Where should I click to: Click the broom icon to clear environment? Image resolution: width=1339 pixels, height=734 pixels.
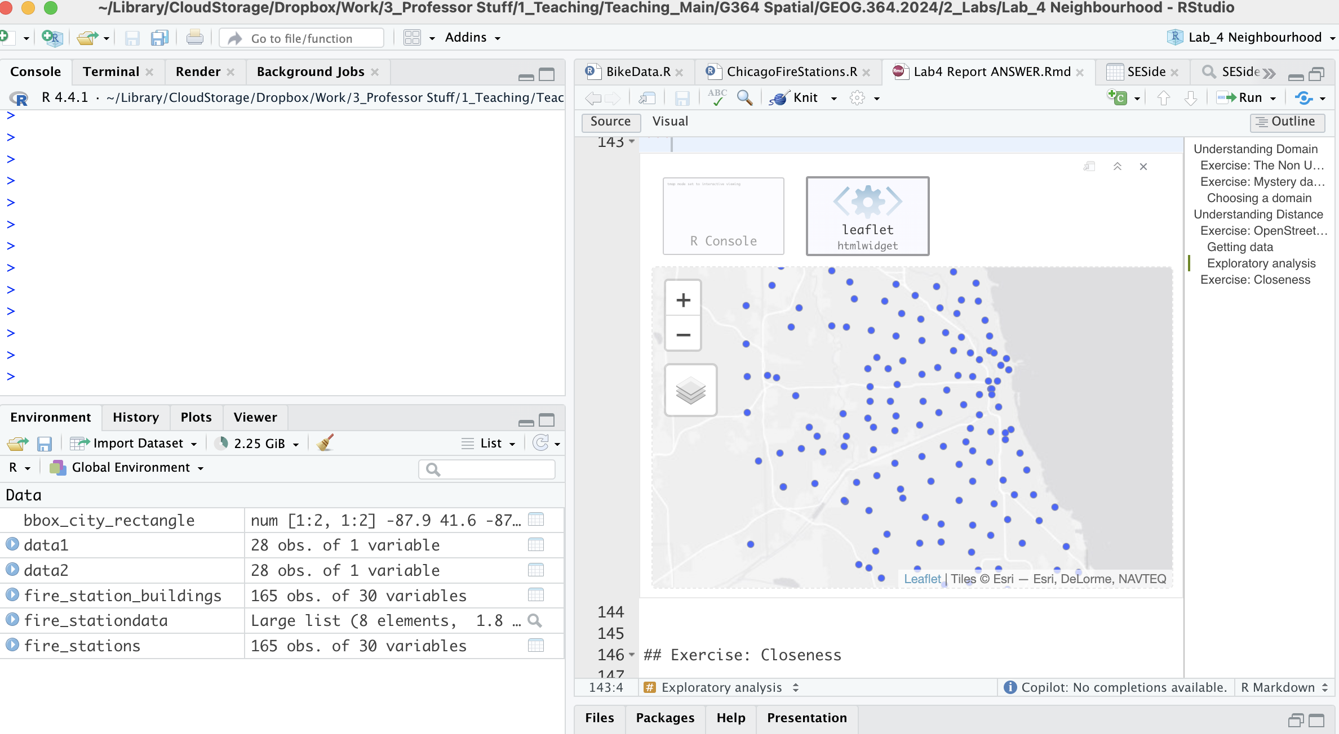click(x=325, y=443)
